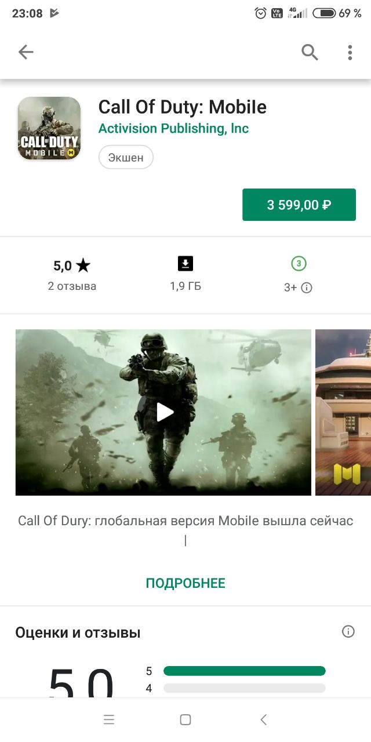Tap the 4-star rating bar
The width and height of the screenshot is (371, 742).
(245, 688)
